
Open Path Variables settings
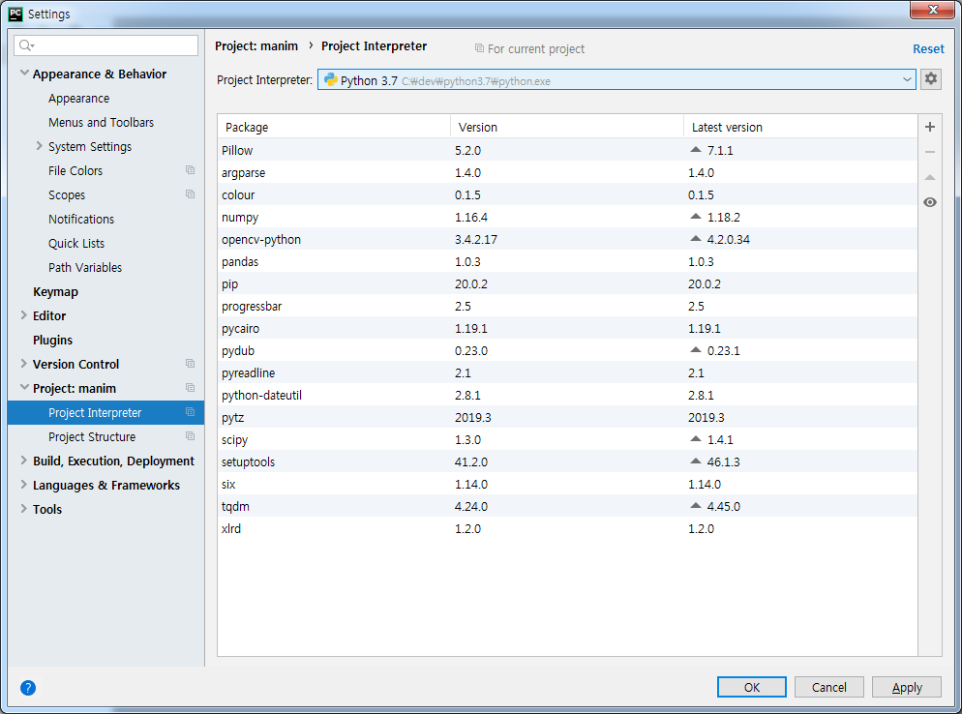[85, 267]
